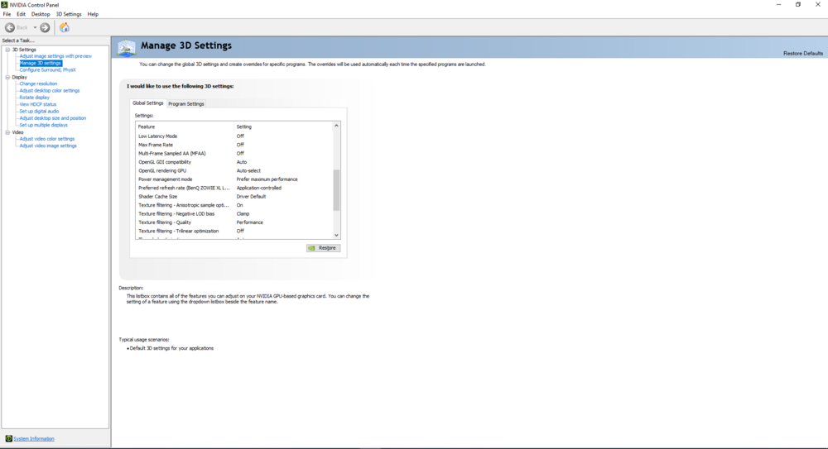Viewport: 828px width, 449px height.
Task: Click the System Information icon
Action: 8,438
